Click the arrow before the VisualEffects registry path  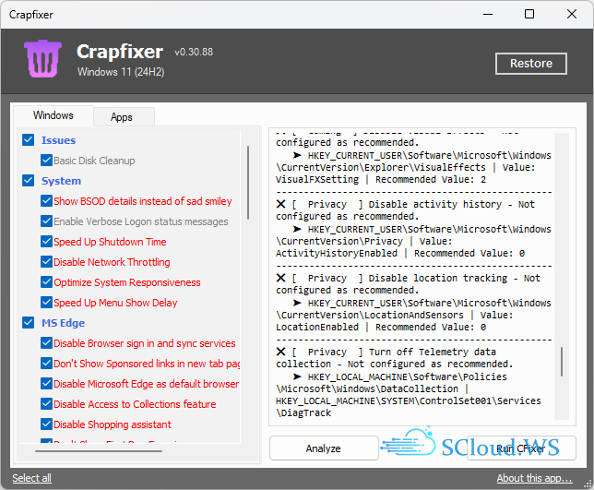297,155
